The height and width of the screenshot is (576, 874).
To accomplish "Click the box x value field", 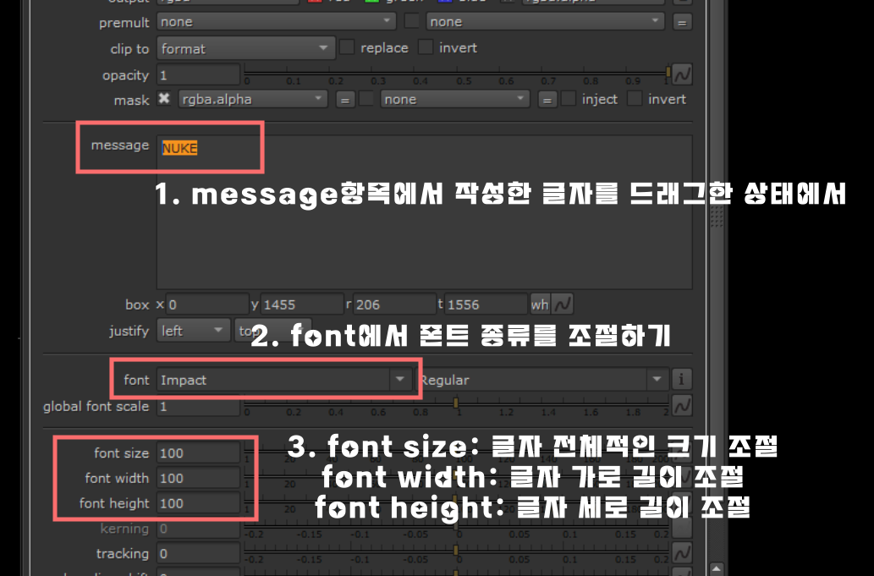I will click(x=206, y=304).
